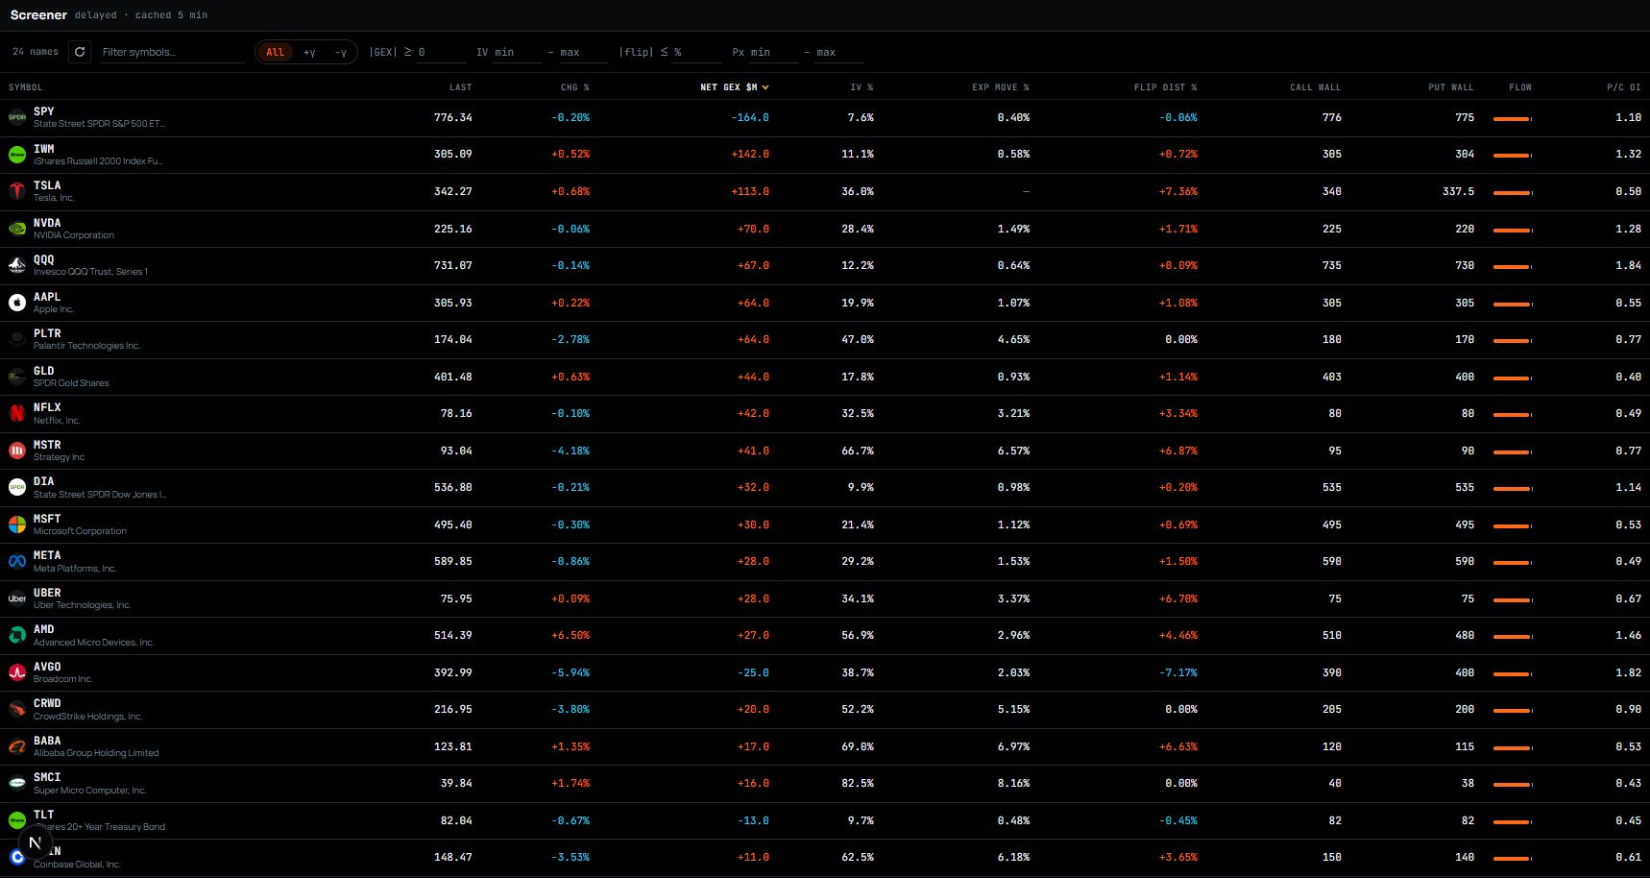Click net GEX value -164.0
Viewport: 1650px width, 878px height.
click(x=750, y=117)
